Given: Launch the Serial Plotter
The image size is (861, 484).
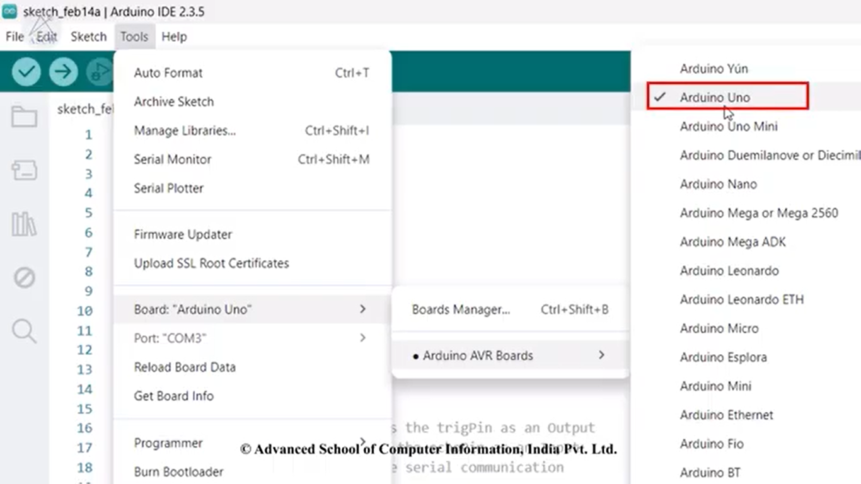Looking at the screenshot, I should (252, 188).
